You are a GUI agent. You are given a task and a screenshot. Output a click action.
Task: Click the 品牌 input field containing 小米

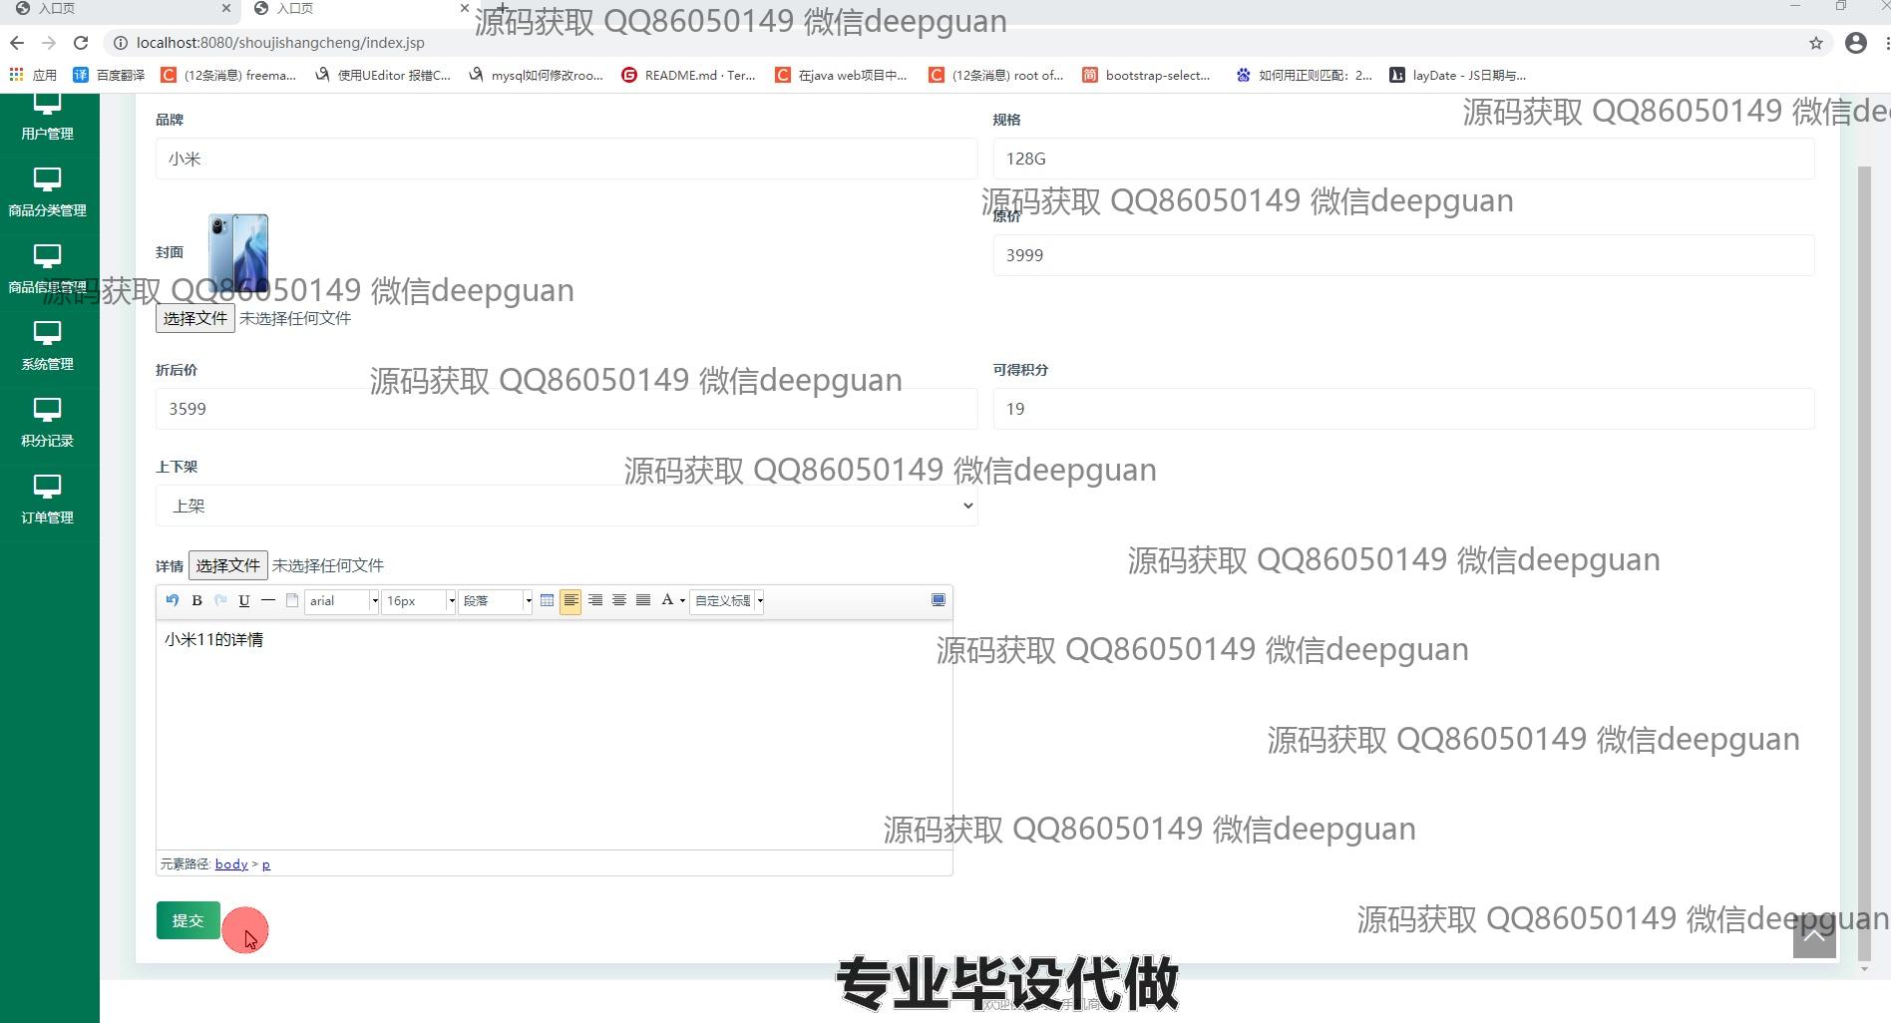[567, 159]
